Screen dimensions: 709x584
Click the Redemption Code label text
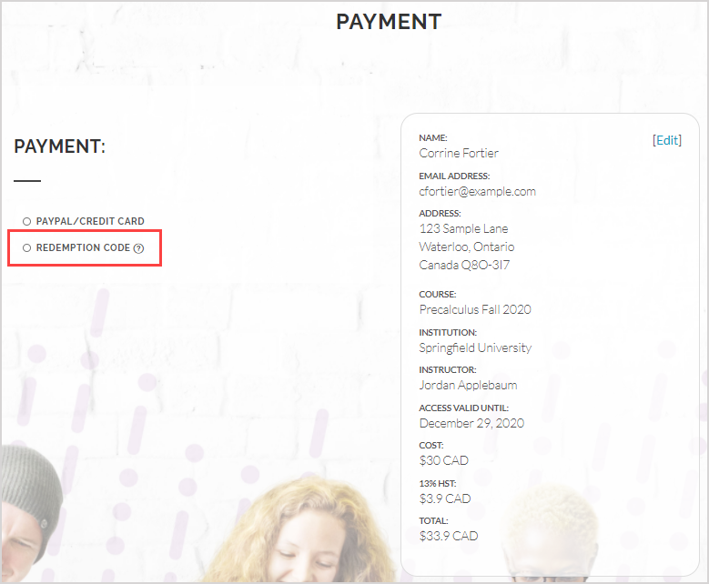click(x=83, y=247)
